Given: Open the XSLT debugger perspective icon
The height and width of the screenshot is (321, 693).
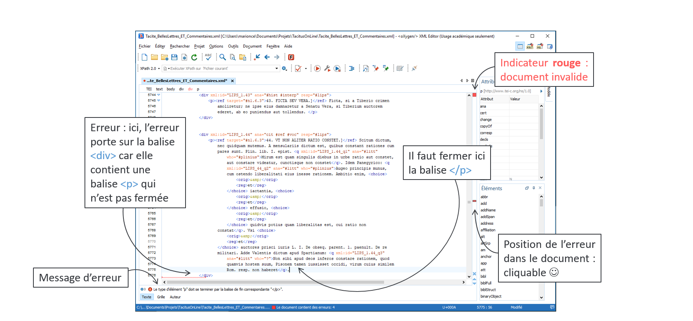Looking at the screenshot, I should point(530,46).
